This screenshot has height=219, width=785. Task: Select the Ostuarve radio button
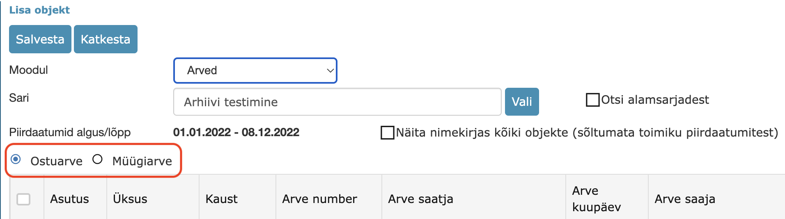[x=16, y=159]
